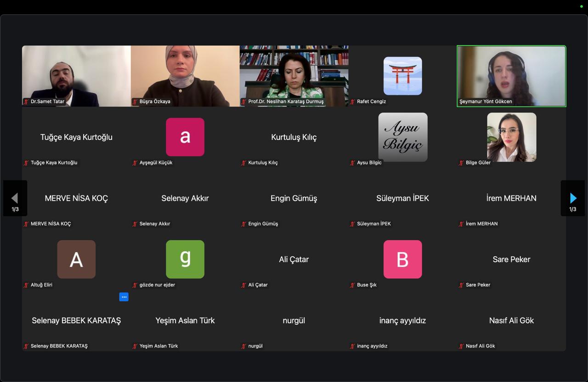Viewport: 588px width, 382px height.
Task: Select the MERVE NİSA KOÇ participant tile
Action: click(x=76, y=198)
